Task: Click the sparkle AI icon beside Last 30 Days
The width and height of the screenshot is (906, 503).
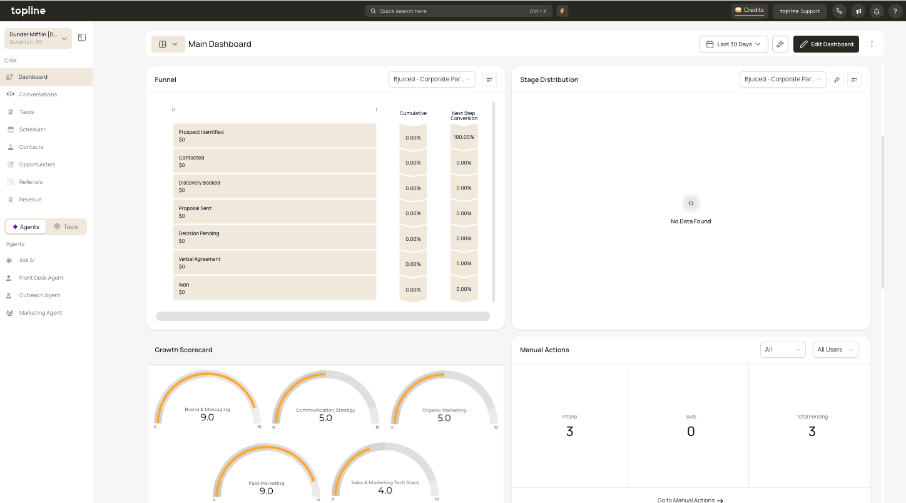Action: point(780,44)
